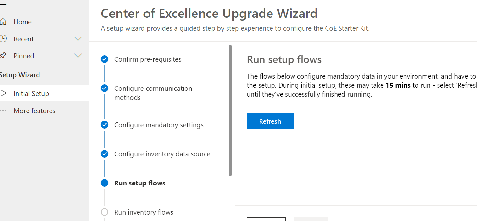Click the completed check for Configure inventory data source
The image size is (477, 221).
[104, 154]
